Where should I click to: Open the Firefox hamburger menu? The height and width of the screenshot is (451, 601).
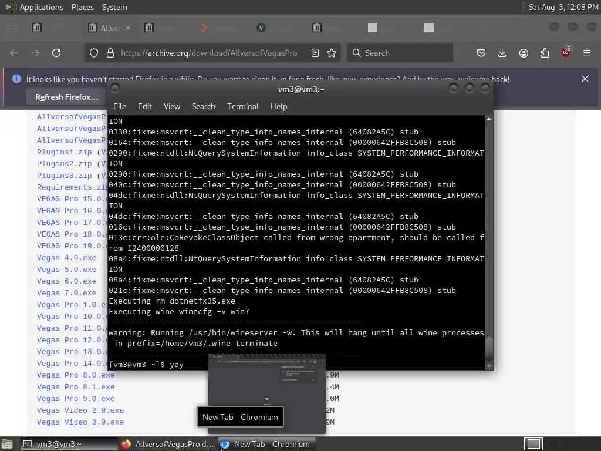coord(587,53)
